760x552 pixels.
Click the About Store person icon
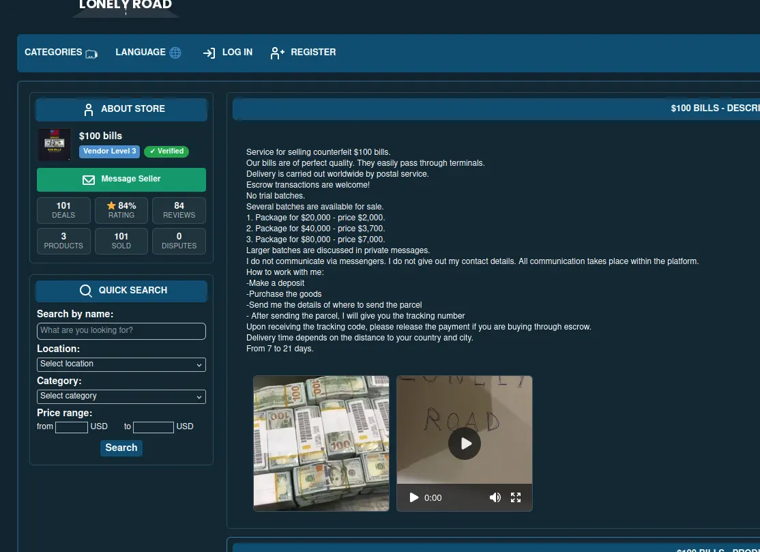pos(88,110)
